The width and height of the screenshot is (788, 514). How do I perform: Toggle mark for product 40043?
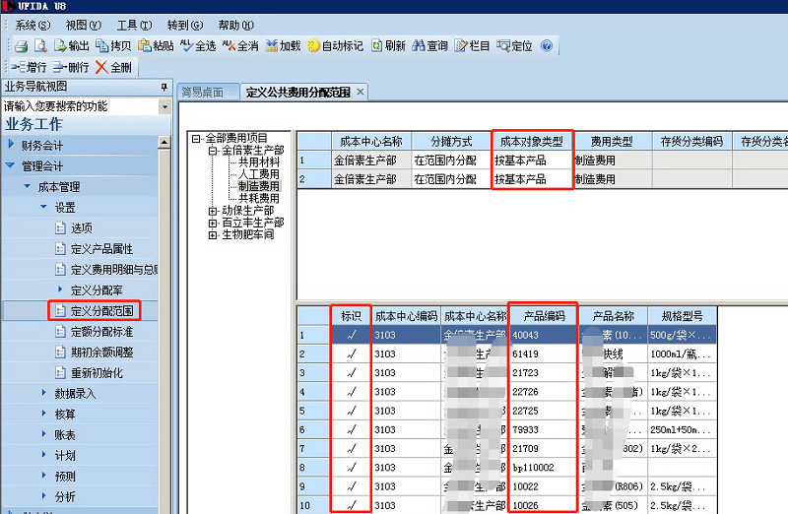click(x=352, y=335)
